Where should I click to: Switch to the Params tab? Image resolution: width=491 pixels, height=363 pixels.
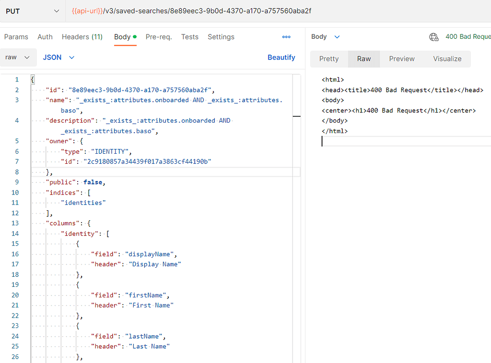tap(16, 37)
